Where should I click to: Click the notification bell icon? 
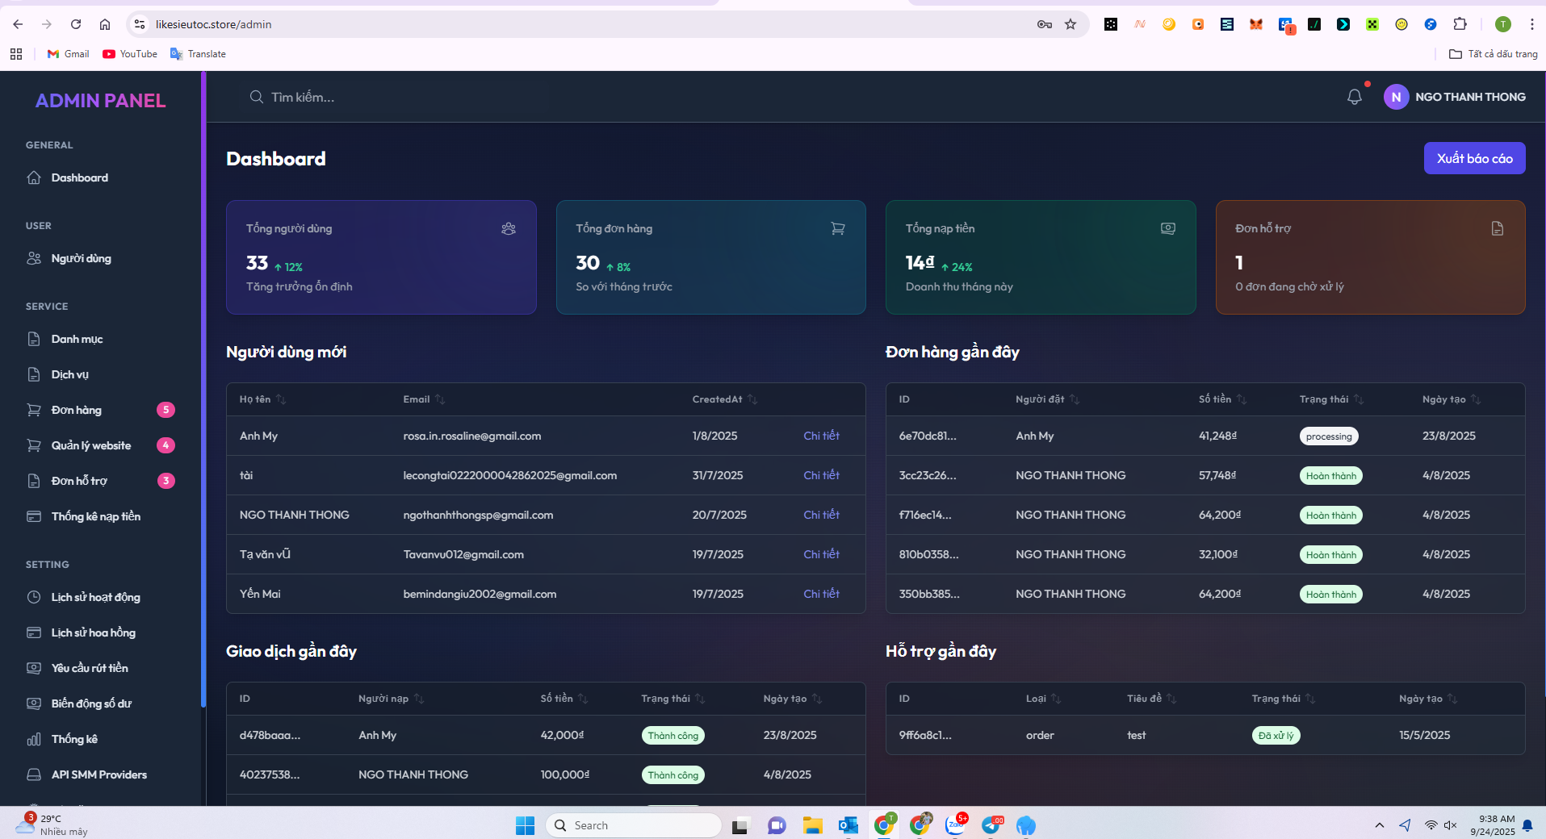(1354, 97)
